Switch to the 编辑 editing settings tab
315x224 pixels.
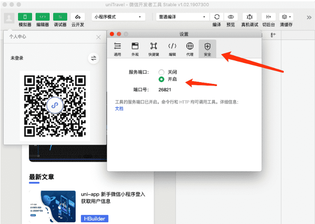pos(172,49)
